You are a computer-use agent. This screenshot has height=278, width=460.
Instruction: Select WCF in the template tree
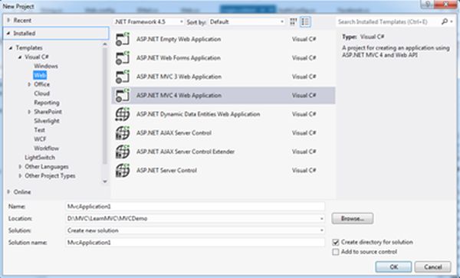click(x=40, y=139)
